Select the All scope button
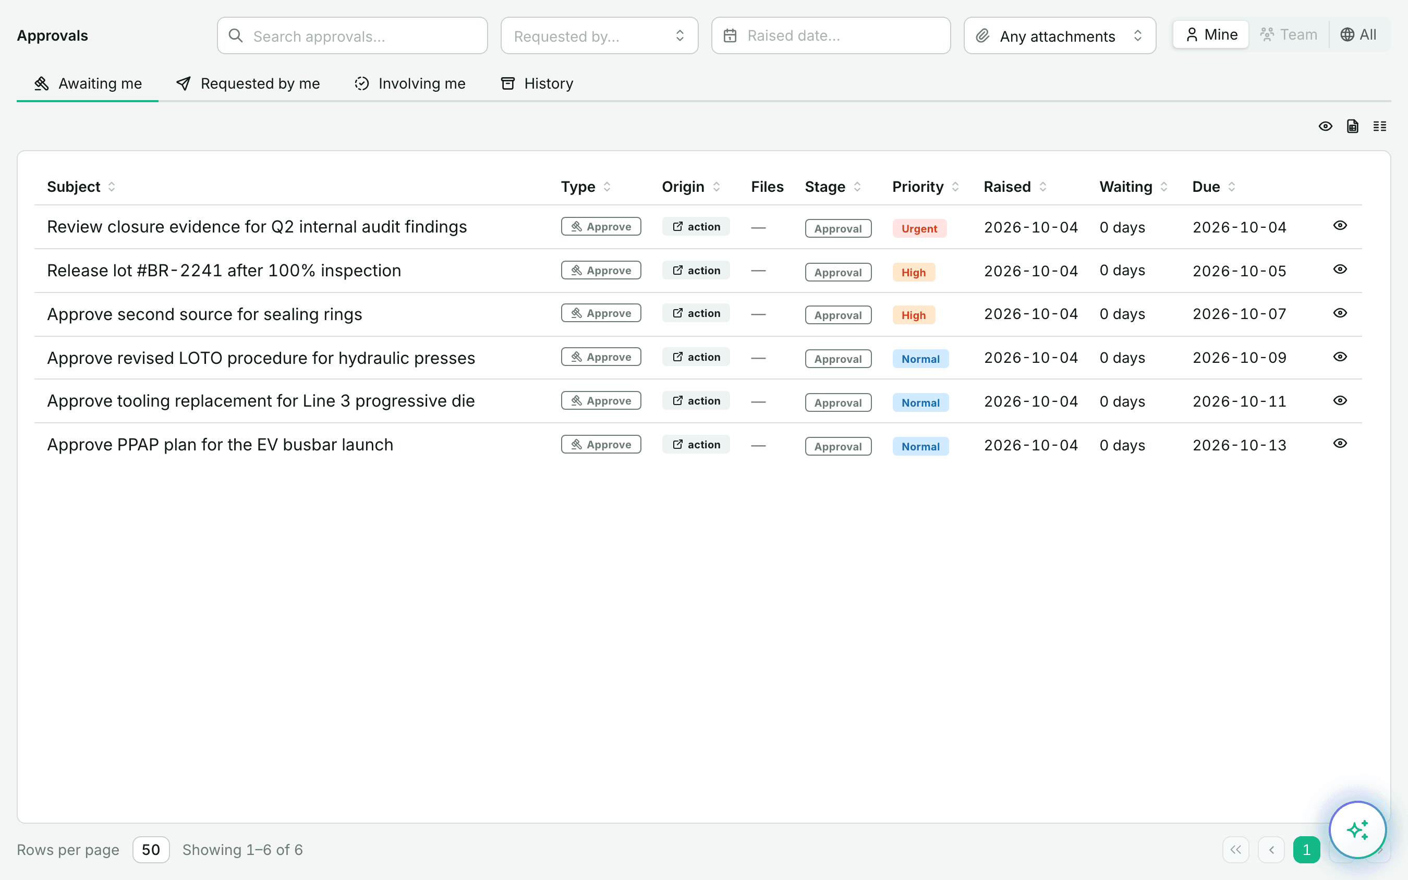 click(1359, 34)
